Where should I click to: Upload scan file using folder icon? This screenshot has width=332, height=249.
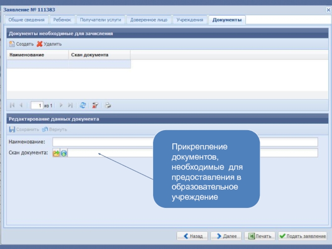click(x=56, y=153)
